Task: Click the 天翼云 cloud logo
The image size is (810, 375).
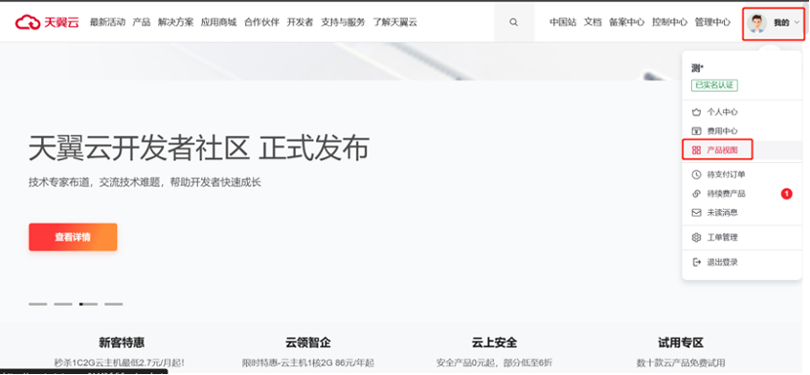Action: coord(47,22)
